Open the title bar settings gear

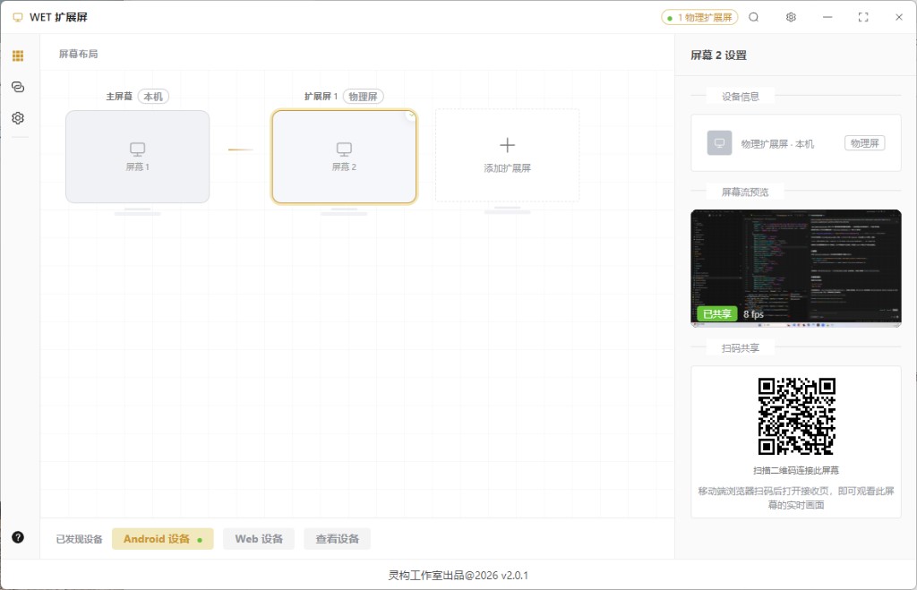click(792, 17)
